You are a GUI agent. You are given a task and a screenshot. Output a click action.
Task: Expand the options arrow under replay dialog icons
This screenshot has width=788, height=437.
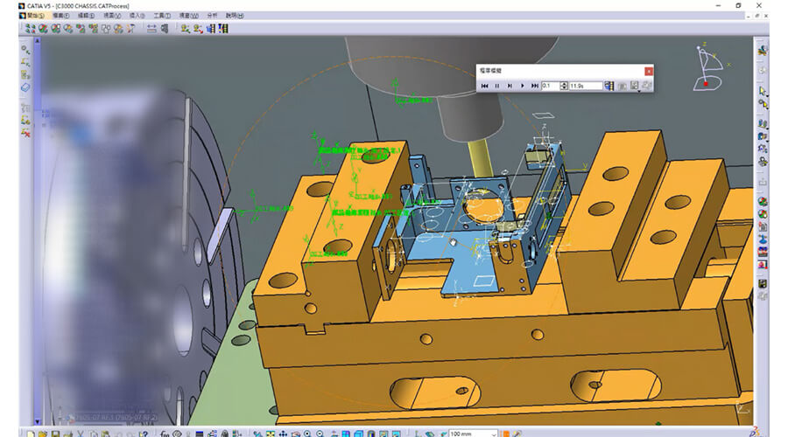pyautogui.click(x=639, y=91)
